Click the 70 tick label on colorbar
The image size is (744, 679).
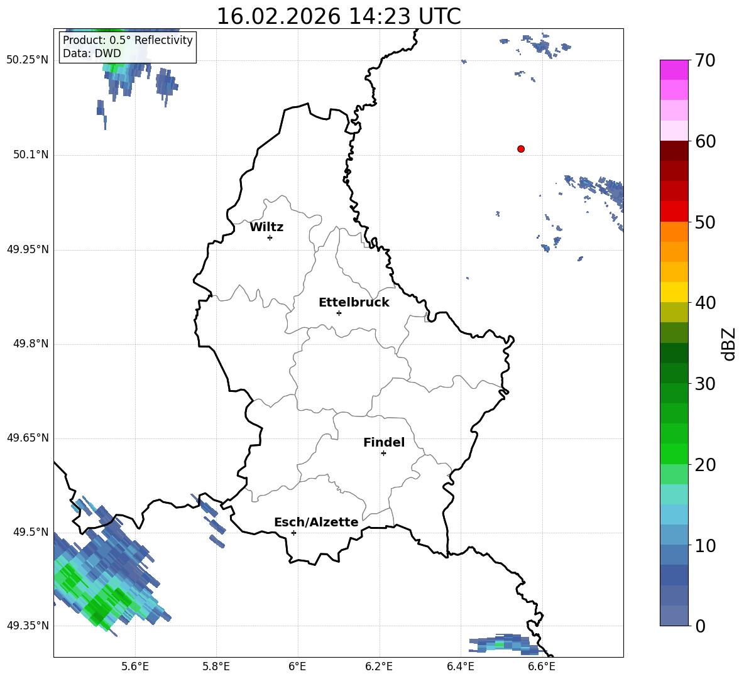[705, 61]
